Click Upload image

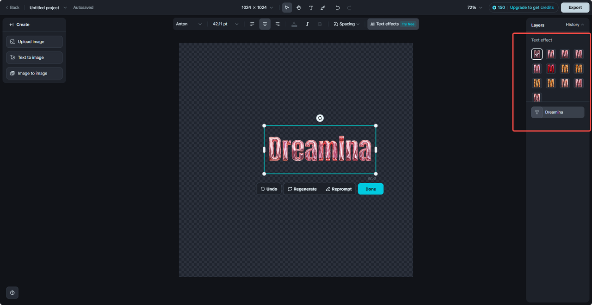click(x=34, y=42)
